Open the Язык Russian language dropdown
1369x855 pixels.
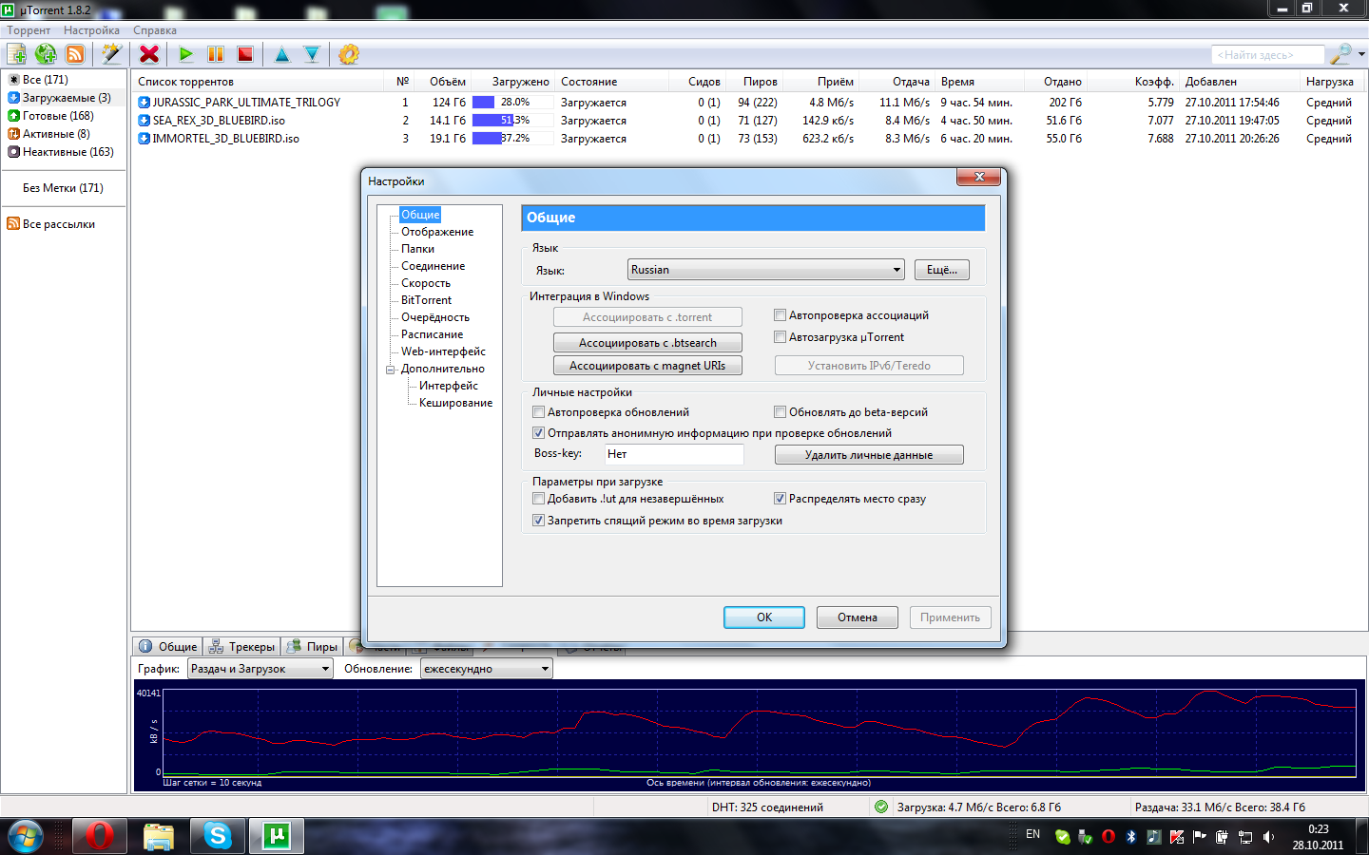pyautogui.click(x=766, y=270)
